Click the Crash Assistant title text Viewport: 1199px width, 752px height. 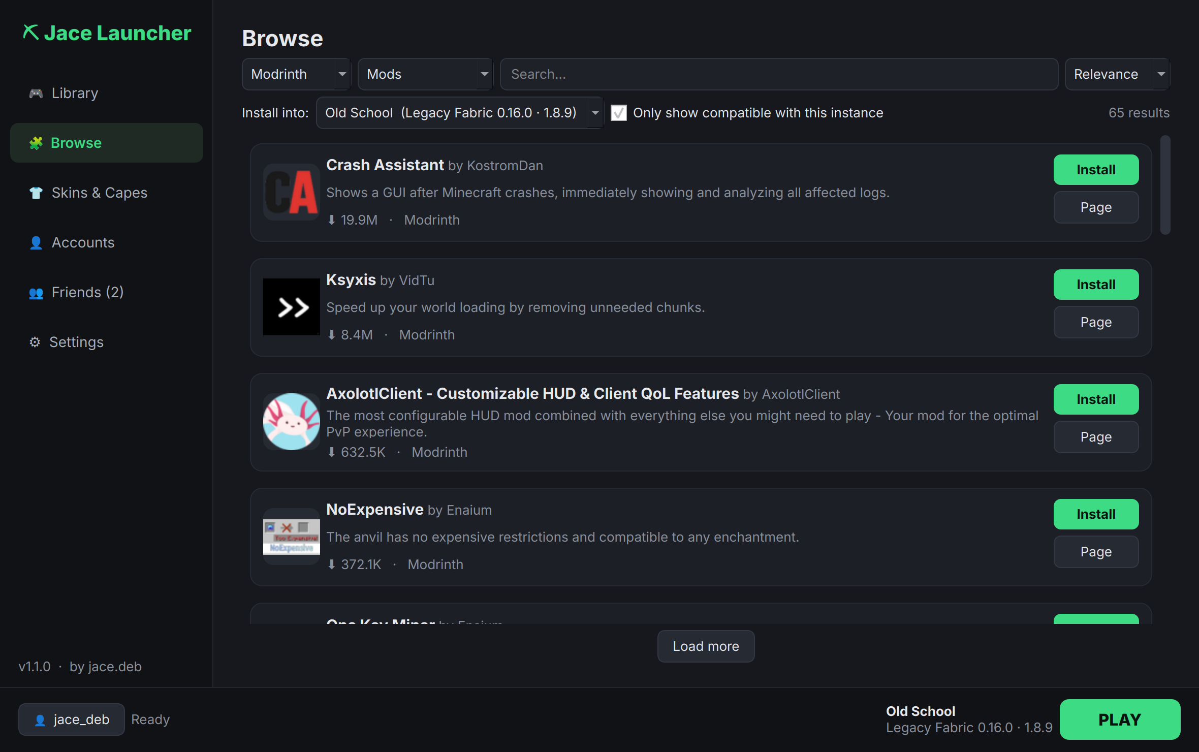[385, 165]
